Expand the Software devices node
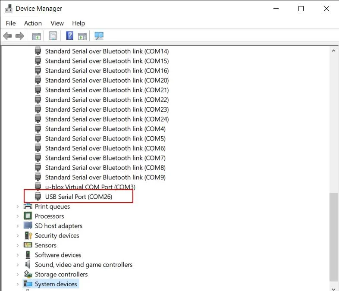Image resolution: width=339 pixels, height=291 pixels. (x=18, y=255)
